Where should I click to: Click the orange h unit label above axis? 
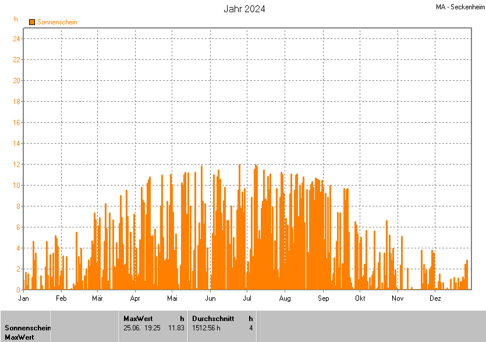[16, 19]
